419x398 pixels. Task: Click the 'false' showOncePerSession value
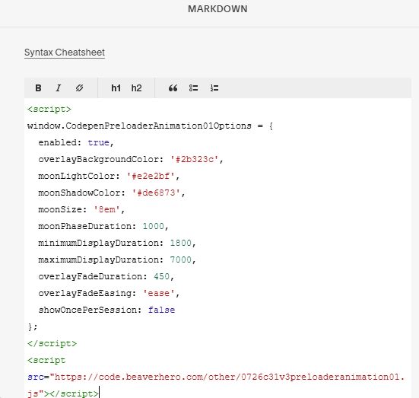(x=161, y=310)
